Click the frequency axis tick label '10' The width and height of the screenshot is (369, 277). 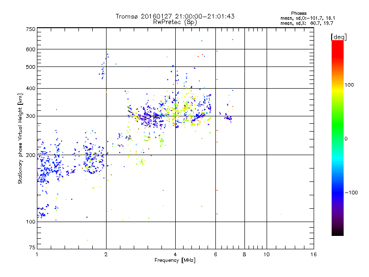point(267,254)
